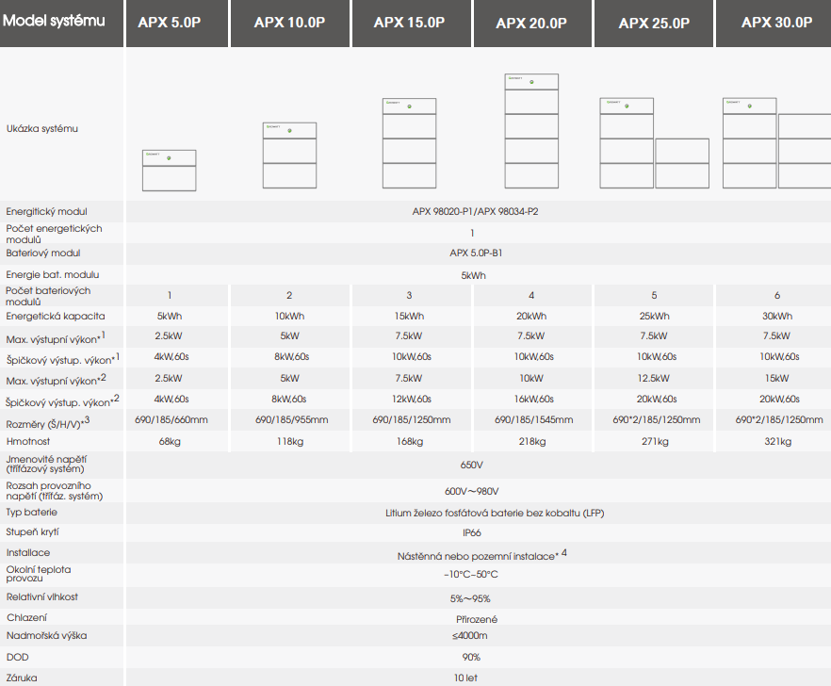The width and height of the screenshot is (831, 686).
Task: Click the Installace row label
Action: [x=28, y=552]
